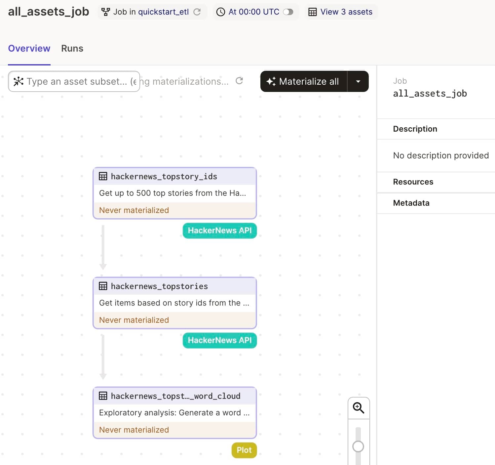
Task: Click the Plot tag under the word_cloud node
Action: point(244,450)
